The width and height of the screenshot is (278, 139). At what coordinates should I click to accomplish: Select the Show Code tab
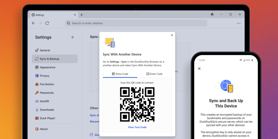point(120,74)
